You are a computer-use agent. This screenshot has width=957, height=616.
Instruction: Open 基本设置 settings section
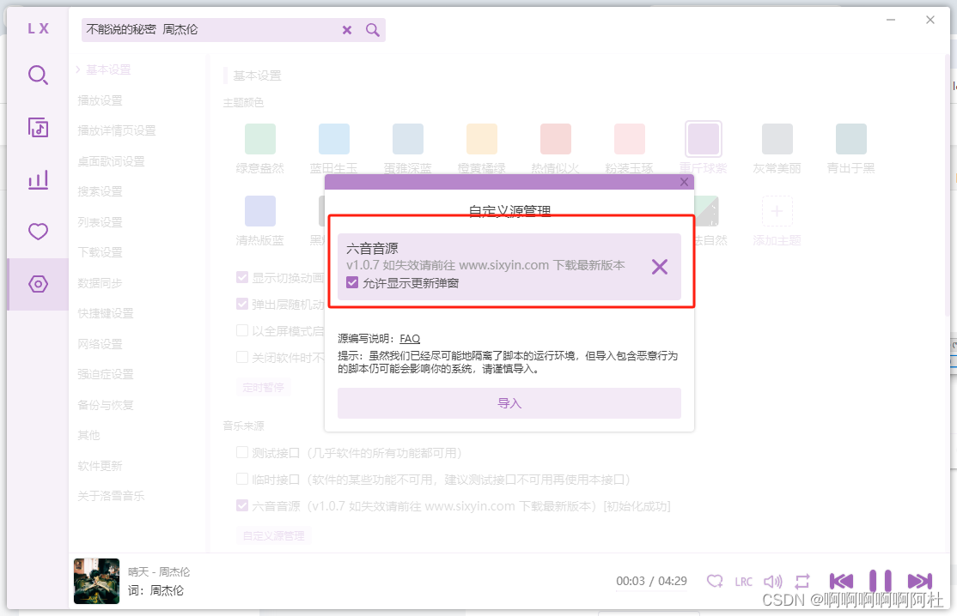coord(108,69)
